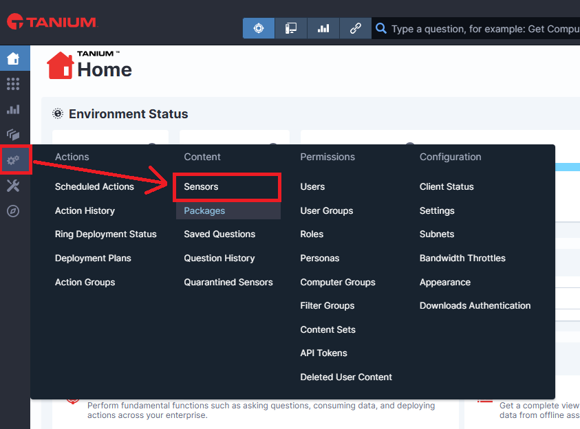This screenshot has height=429, width=580.
Task: Click the Content column heading
Action: [x=202, y=157]
